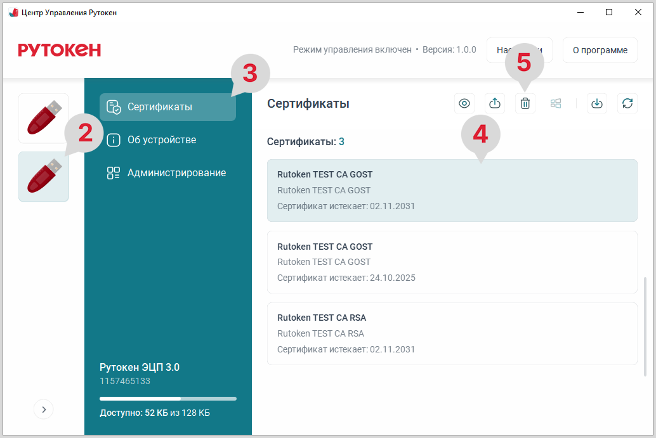The image size is (656, 438).
Task: Select the second Rutoken device thumbnail
Action: coord(44,177)
